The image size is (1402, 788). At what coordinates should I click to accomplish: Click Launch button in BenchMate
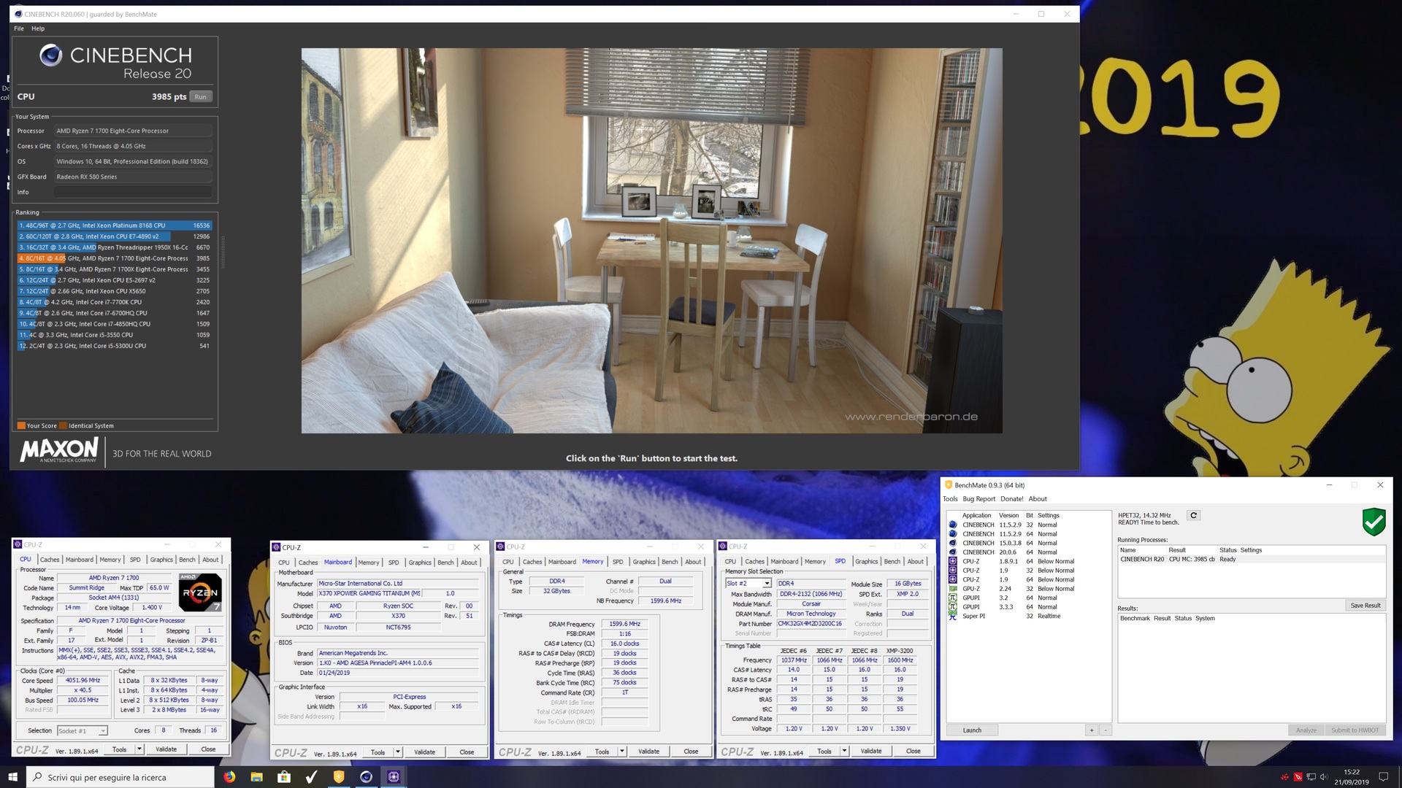point(972,730)
